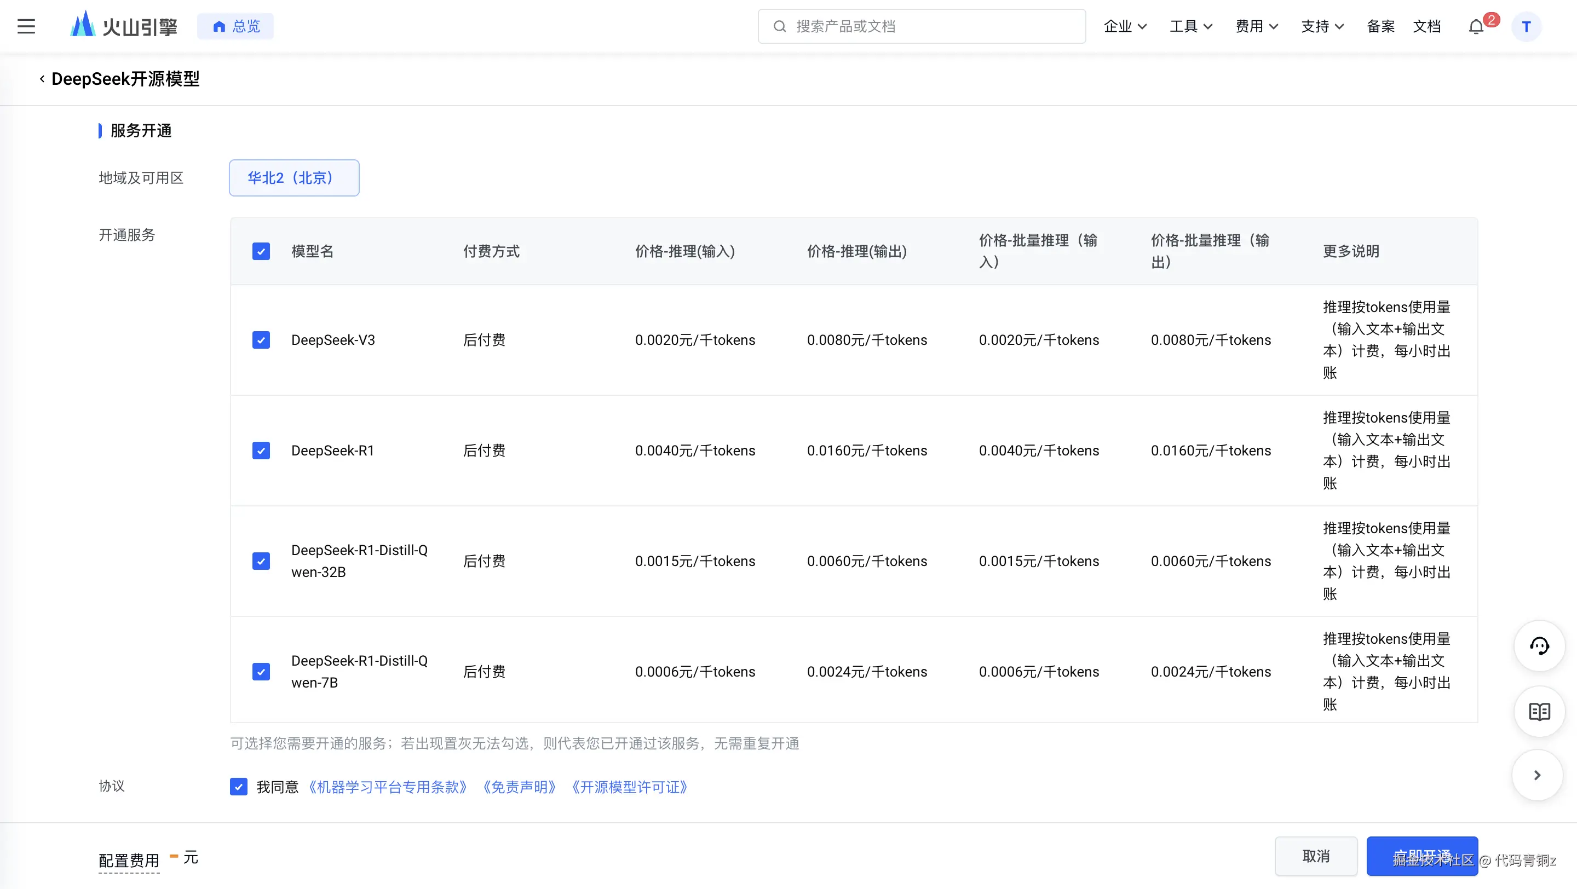Open the user avatar T

(x=1526, y=27)
